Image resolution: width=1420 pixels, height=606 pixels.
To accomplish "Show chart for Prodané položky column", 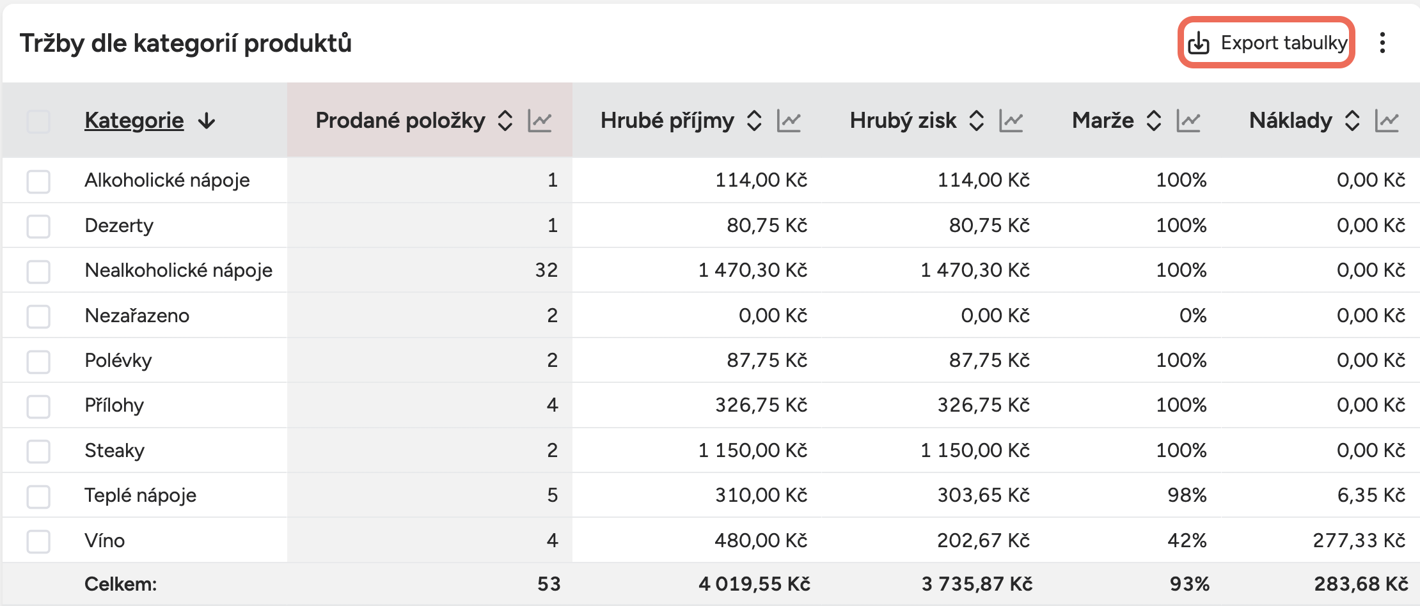I will point(540,121).
